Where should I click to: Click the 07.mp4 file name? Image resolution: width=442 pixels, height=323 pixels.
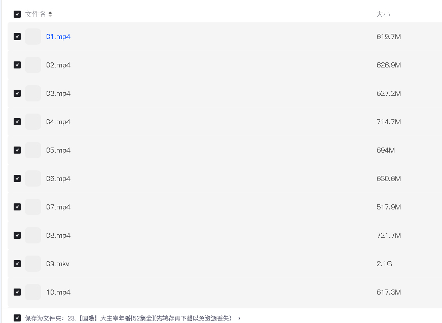[x=58, y=207]
